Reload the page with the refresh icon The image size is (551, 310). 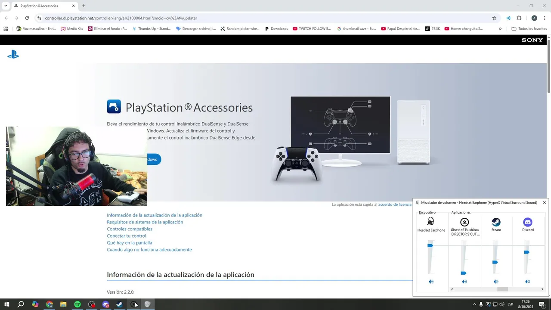(x=27, y=18)
